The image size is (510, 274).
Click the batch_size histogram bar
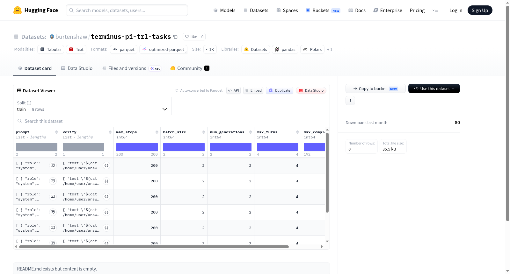184,147
